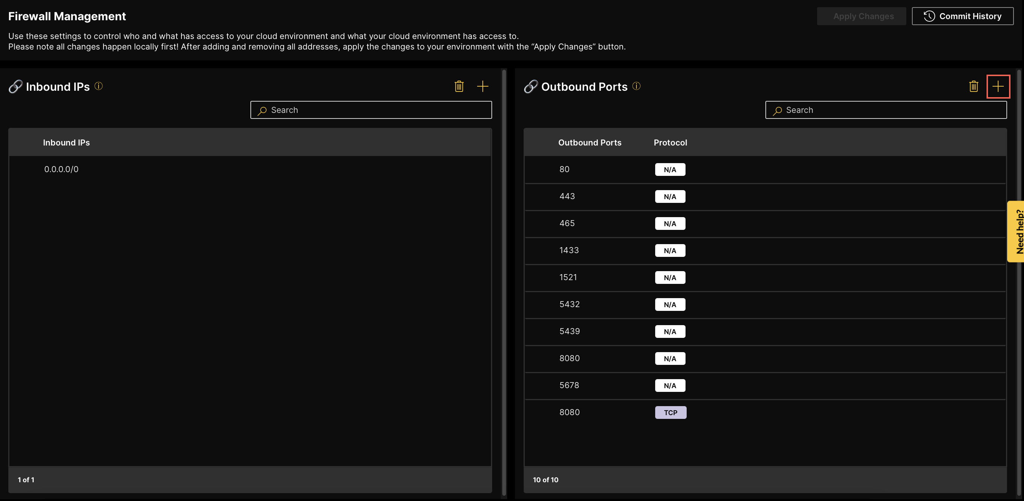Open the Commit History

pyautogui.click(x=963, y=16)
